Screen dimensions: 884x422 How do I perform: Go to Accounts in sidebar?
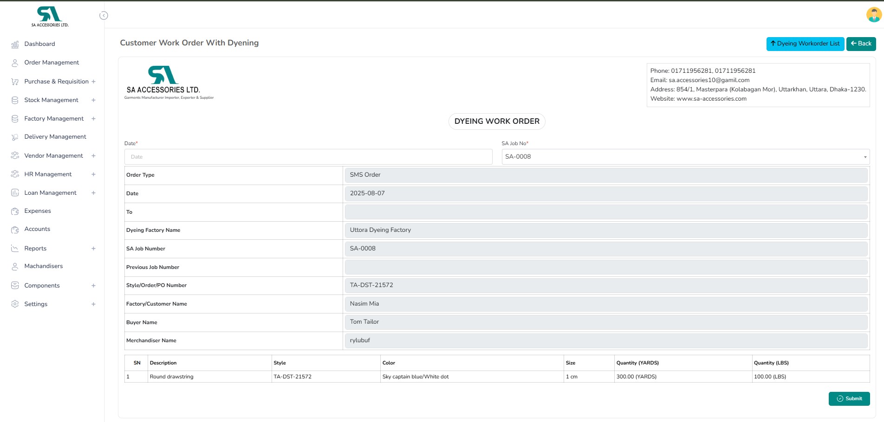[x=37, y=229]
